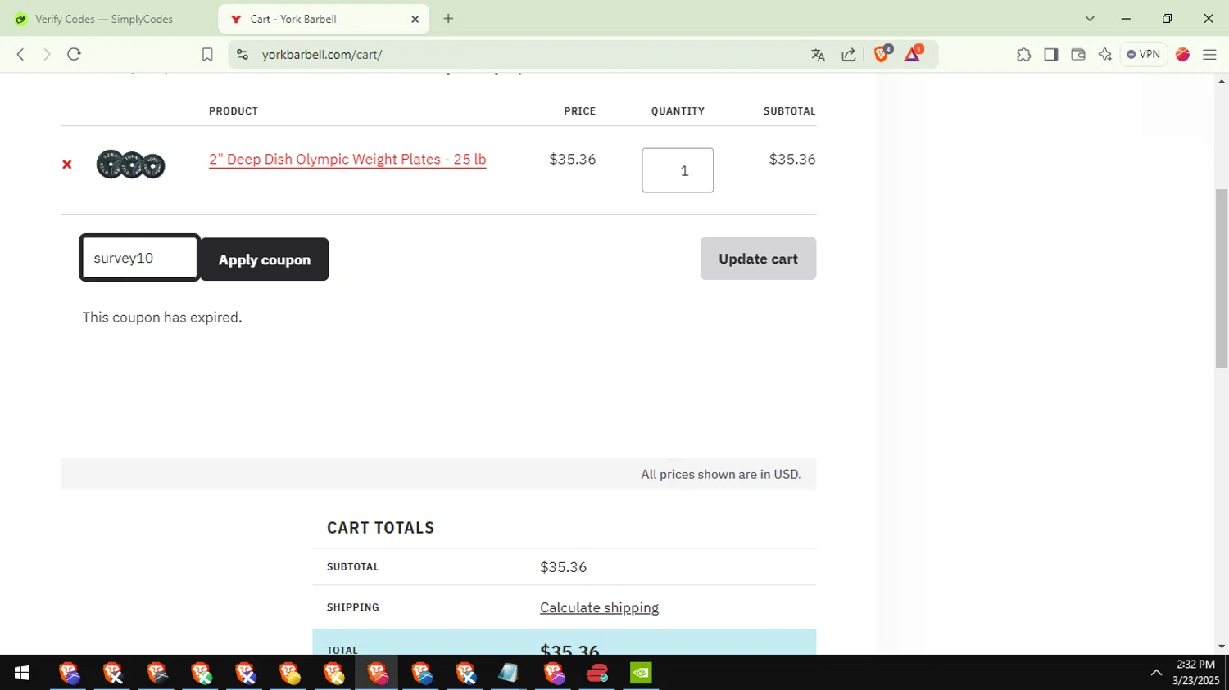Click the Update cart button

pos(758,259)
